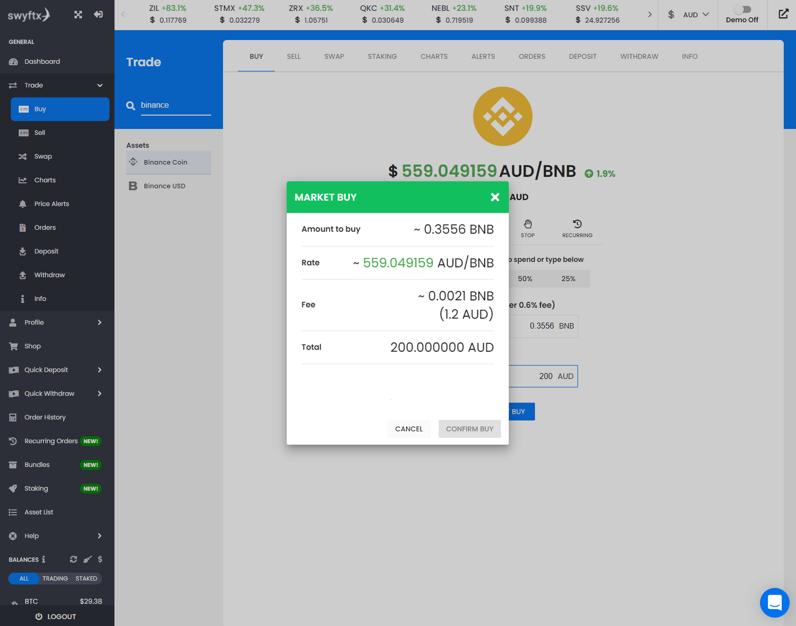
Task: Select Binance USD asset
Action: pyautogui.click(x=169, y=186)
